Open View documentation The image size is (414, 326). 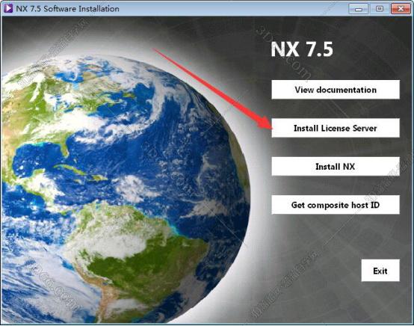pos(336,90)
